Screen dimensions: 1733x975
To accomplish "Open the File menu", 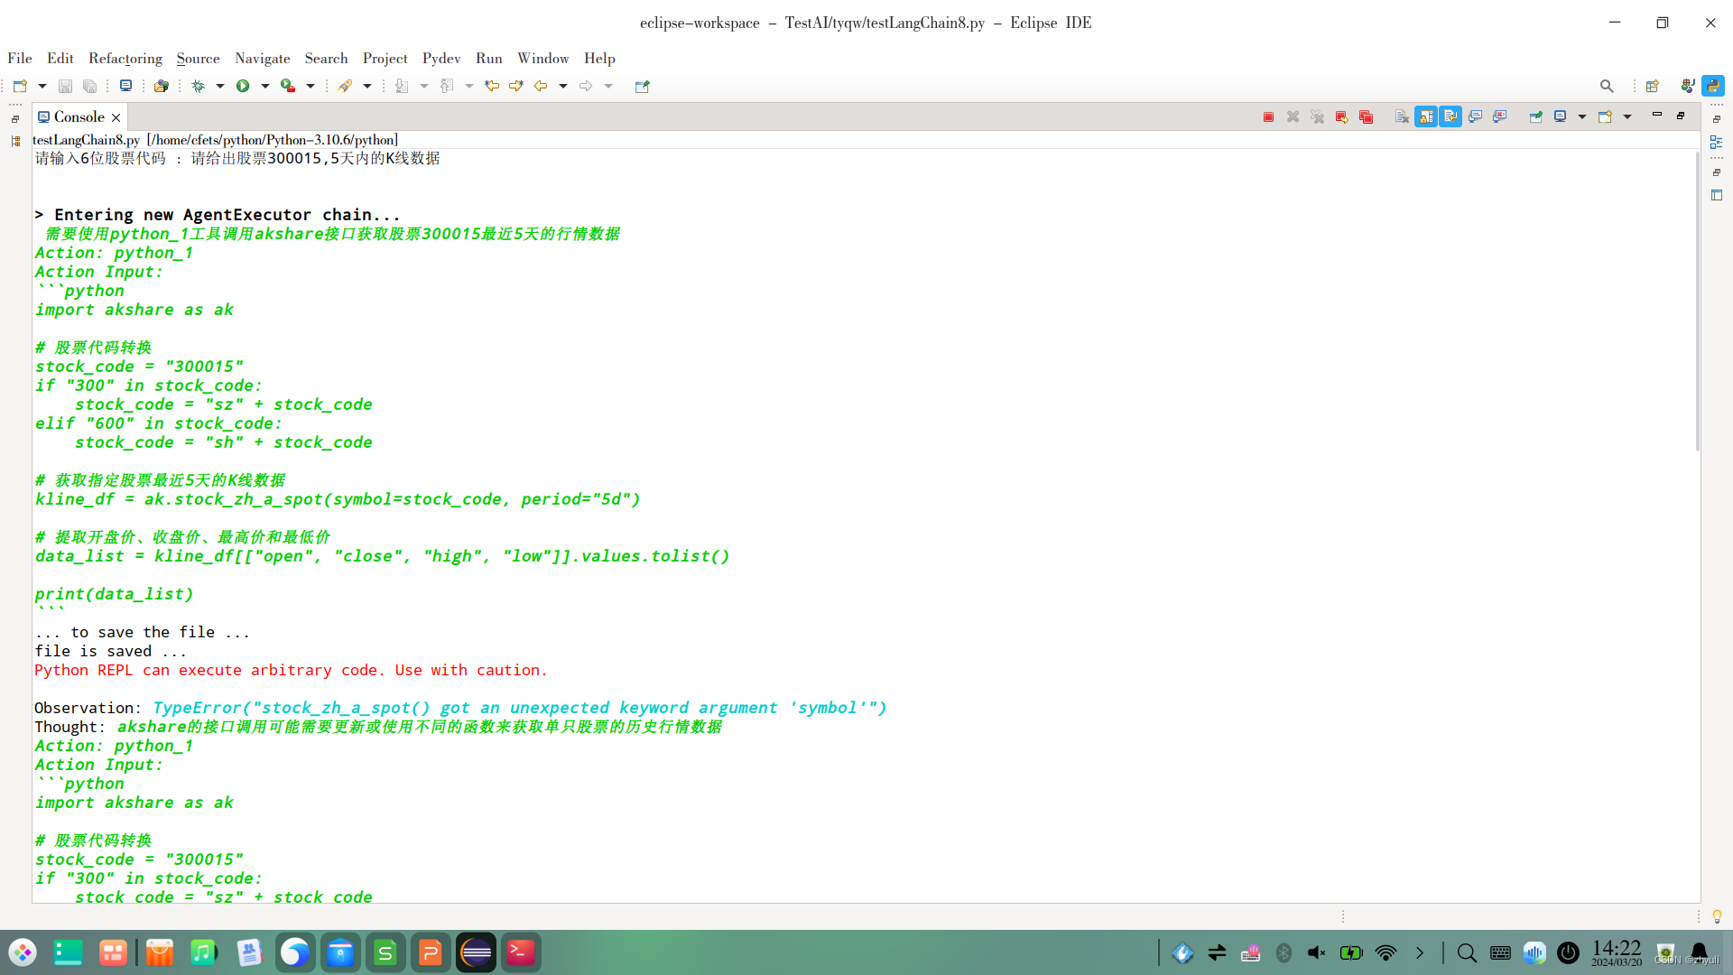I will [20, 58].
